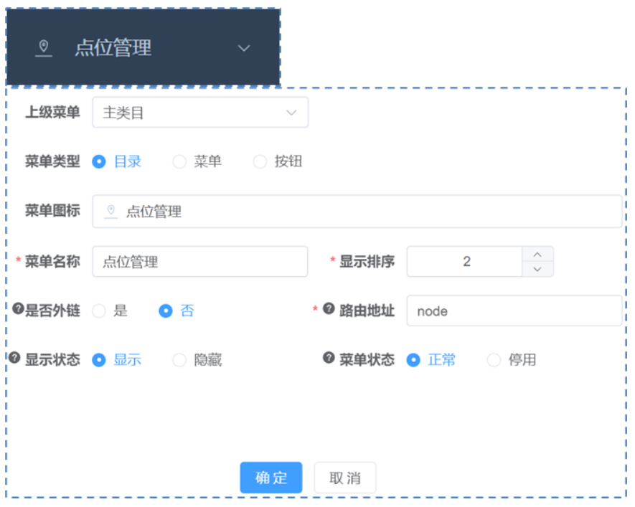Choose 否 for 是否外链

[x=177, y=311]
